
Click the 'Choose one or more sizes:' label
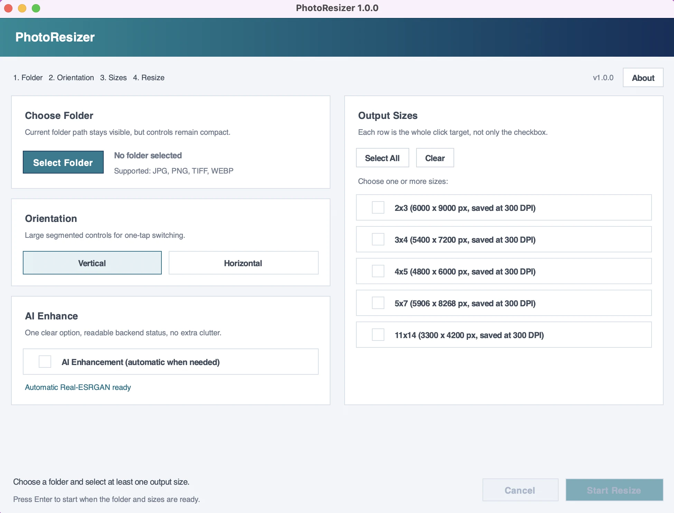tap(403, 181)
